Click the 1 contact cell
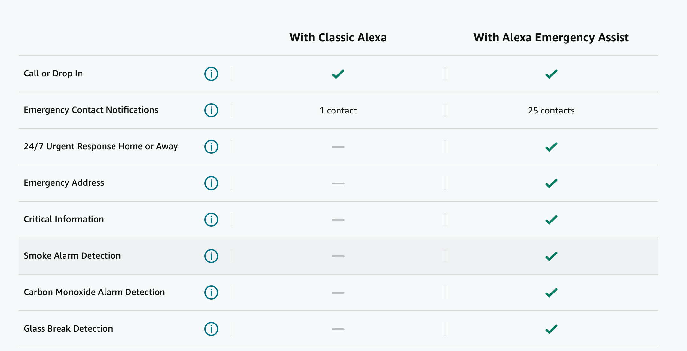687x351 pixels. coord(338,111)
